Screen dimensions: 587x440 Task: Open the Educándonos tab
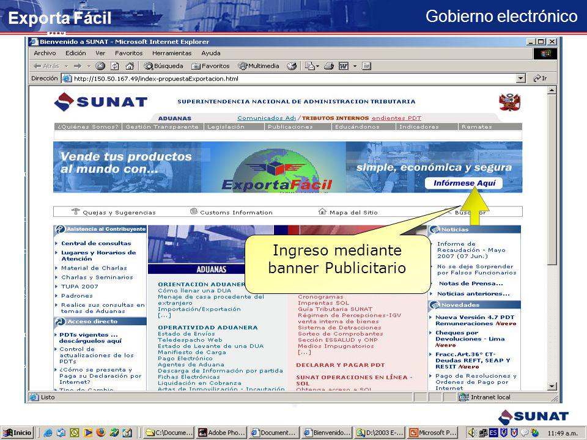tap(357, 127)
